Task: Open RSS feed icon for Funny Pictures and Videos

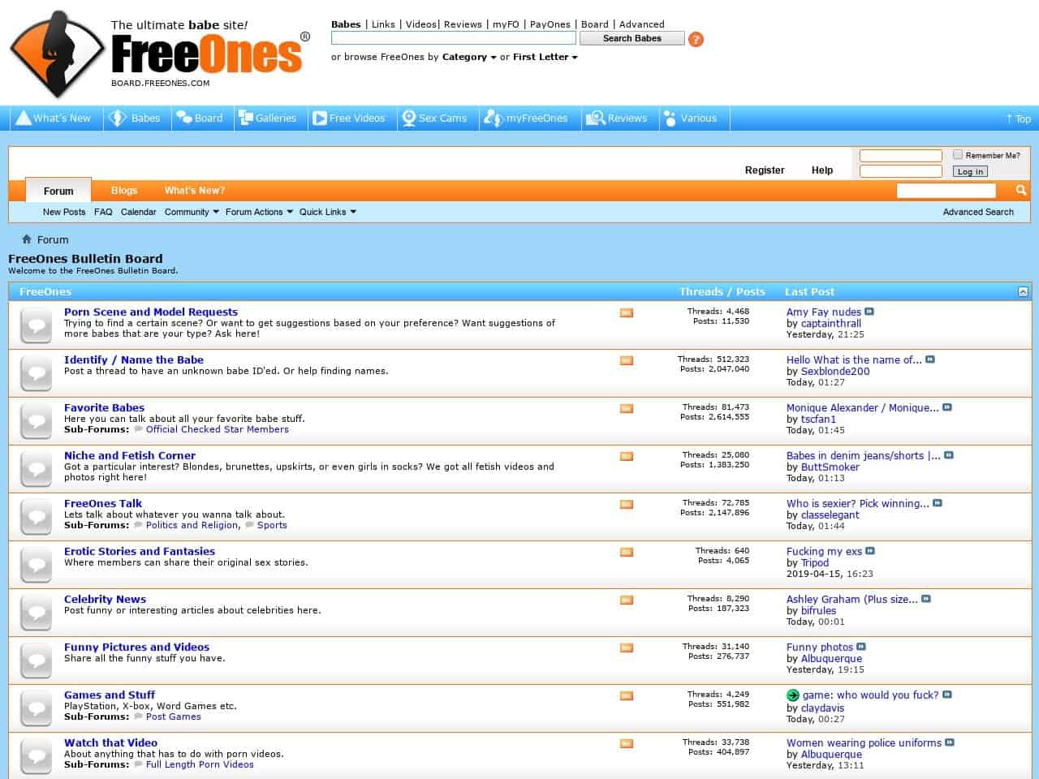Action: click(x=627, y=648)
